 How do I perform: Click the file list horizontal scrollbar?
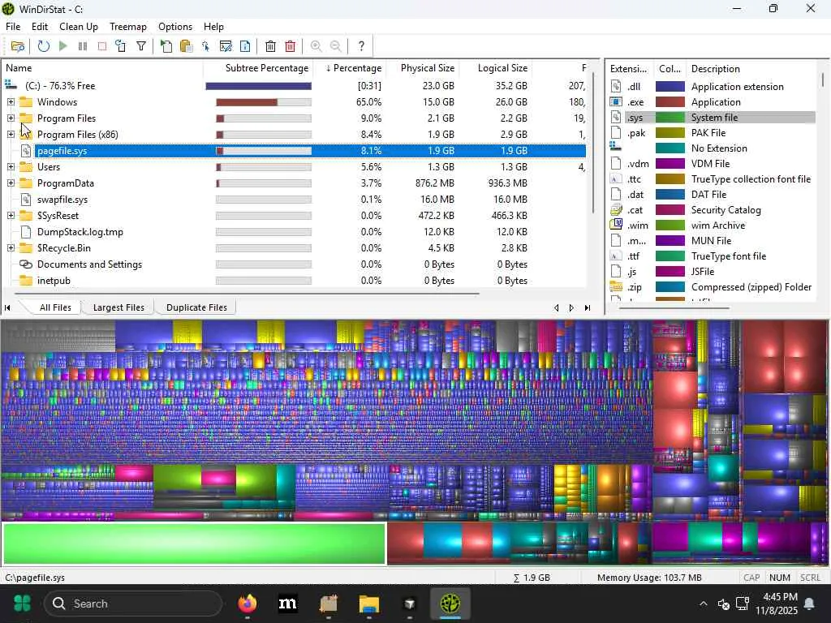click(x=247, y=293)
